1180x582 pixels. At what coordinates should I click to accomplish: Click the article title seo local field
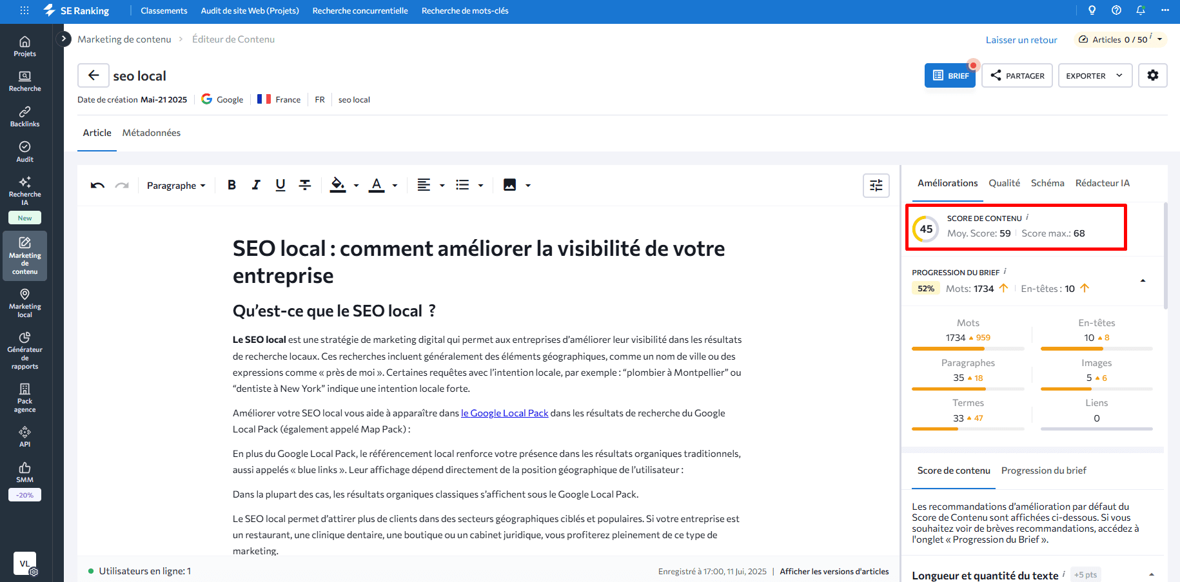pos(140,76)
